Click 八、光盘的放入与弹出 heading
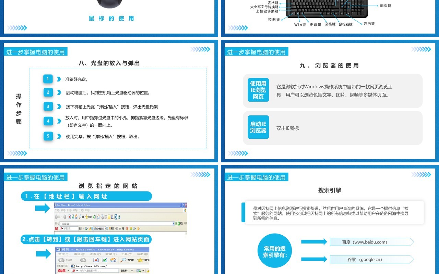The width and height of the screenshot is (439, 274). (x=109, y=63)
